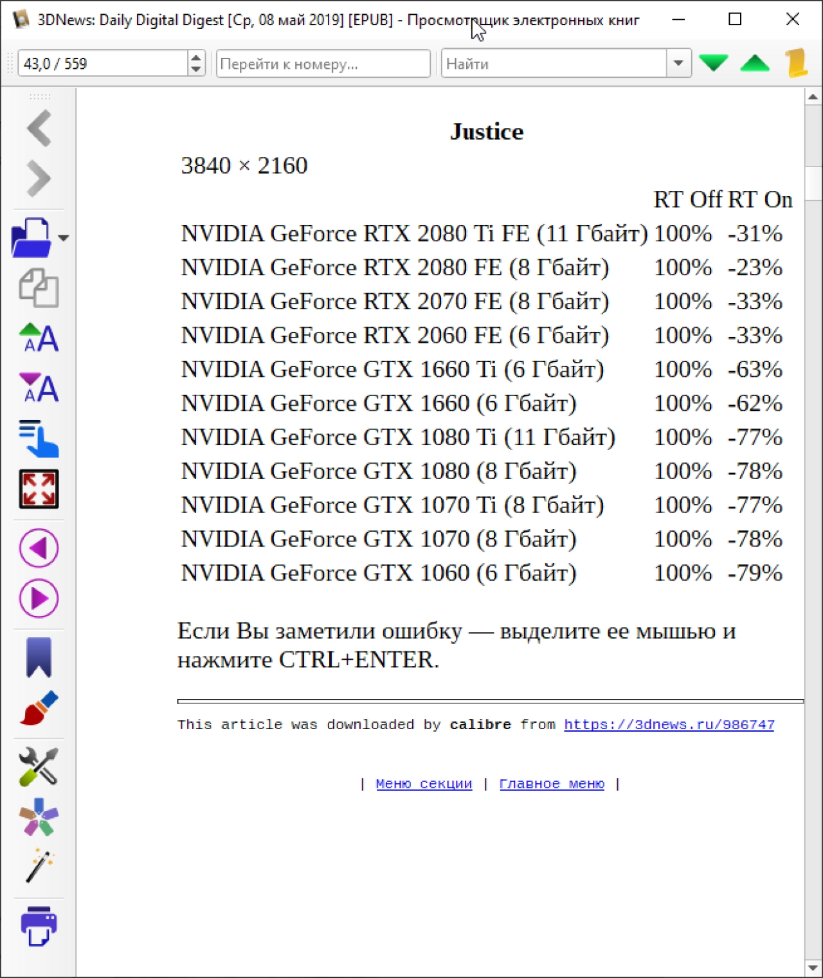Viewport: 823px width, 978px height.
Task: Click the 'RTX 2080 FE (8 Гбайт)' row label
Action: coord(395,267)
